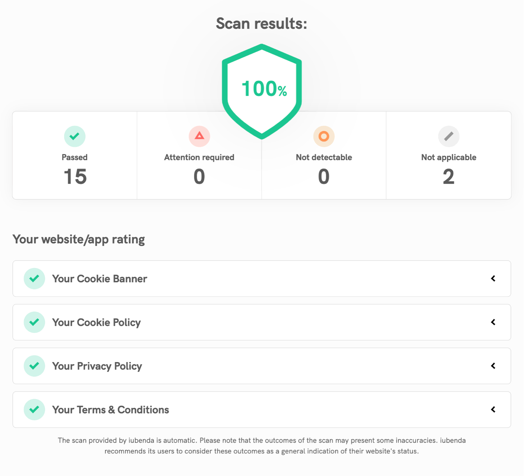The width and height of the screenshot is (524, 476).
Task: Click the green Passed checkmark icon
Action: click(x=75, y=136)
